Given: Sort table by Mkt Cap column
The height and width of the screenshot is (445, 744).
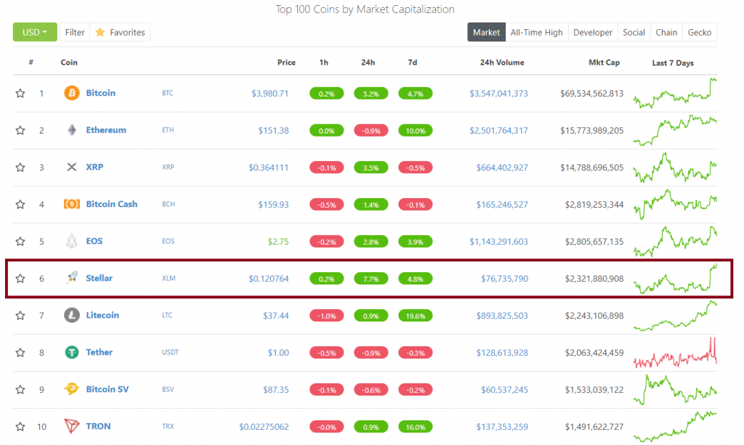Looking at the screenshot, I should (604, 62).
